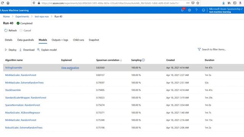Image resolution: width=244 pixels, height=137 pixels.
Task: Switch to Data guardrails tab
Action: (26, 40)
